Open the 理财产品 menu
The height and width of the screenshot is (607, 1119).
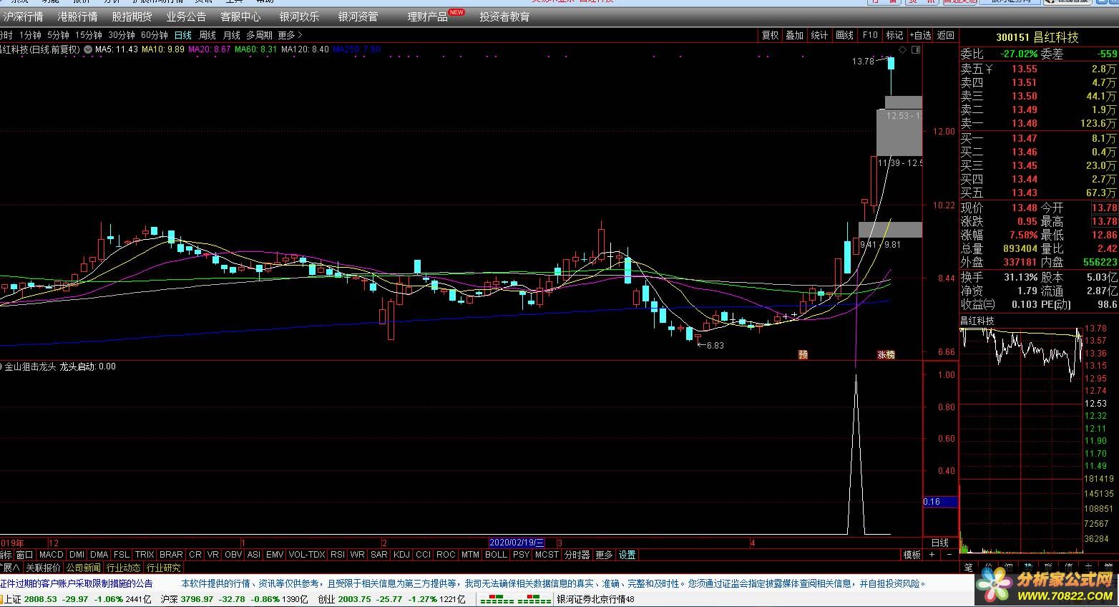coord(427,16)
